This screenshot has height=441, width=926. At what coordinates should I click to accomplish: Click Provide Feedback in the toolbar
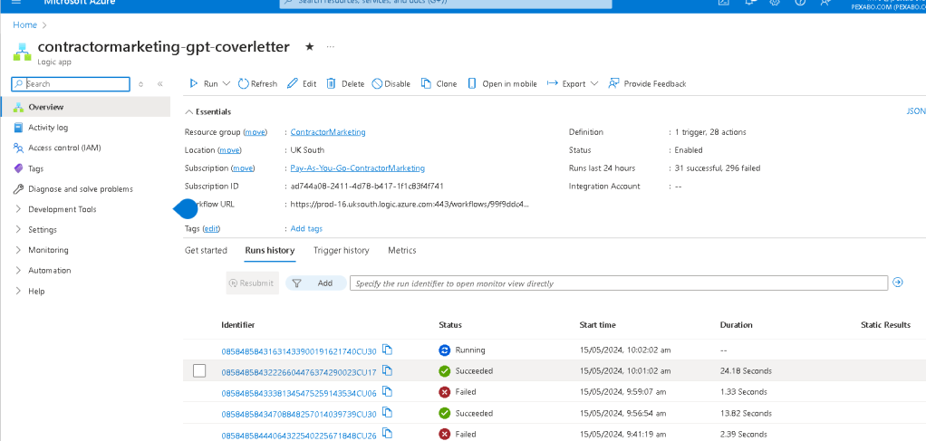(647, 84)
